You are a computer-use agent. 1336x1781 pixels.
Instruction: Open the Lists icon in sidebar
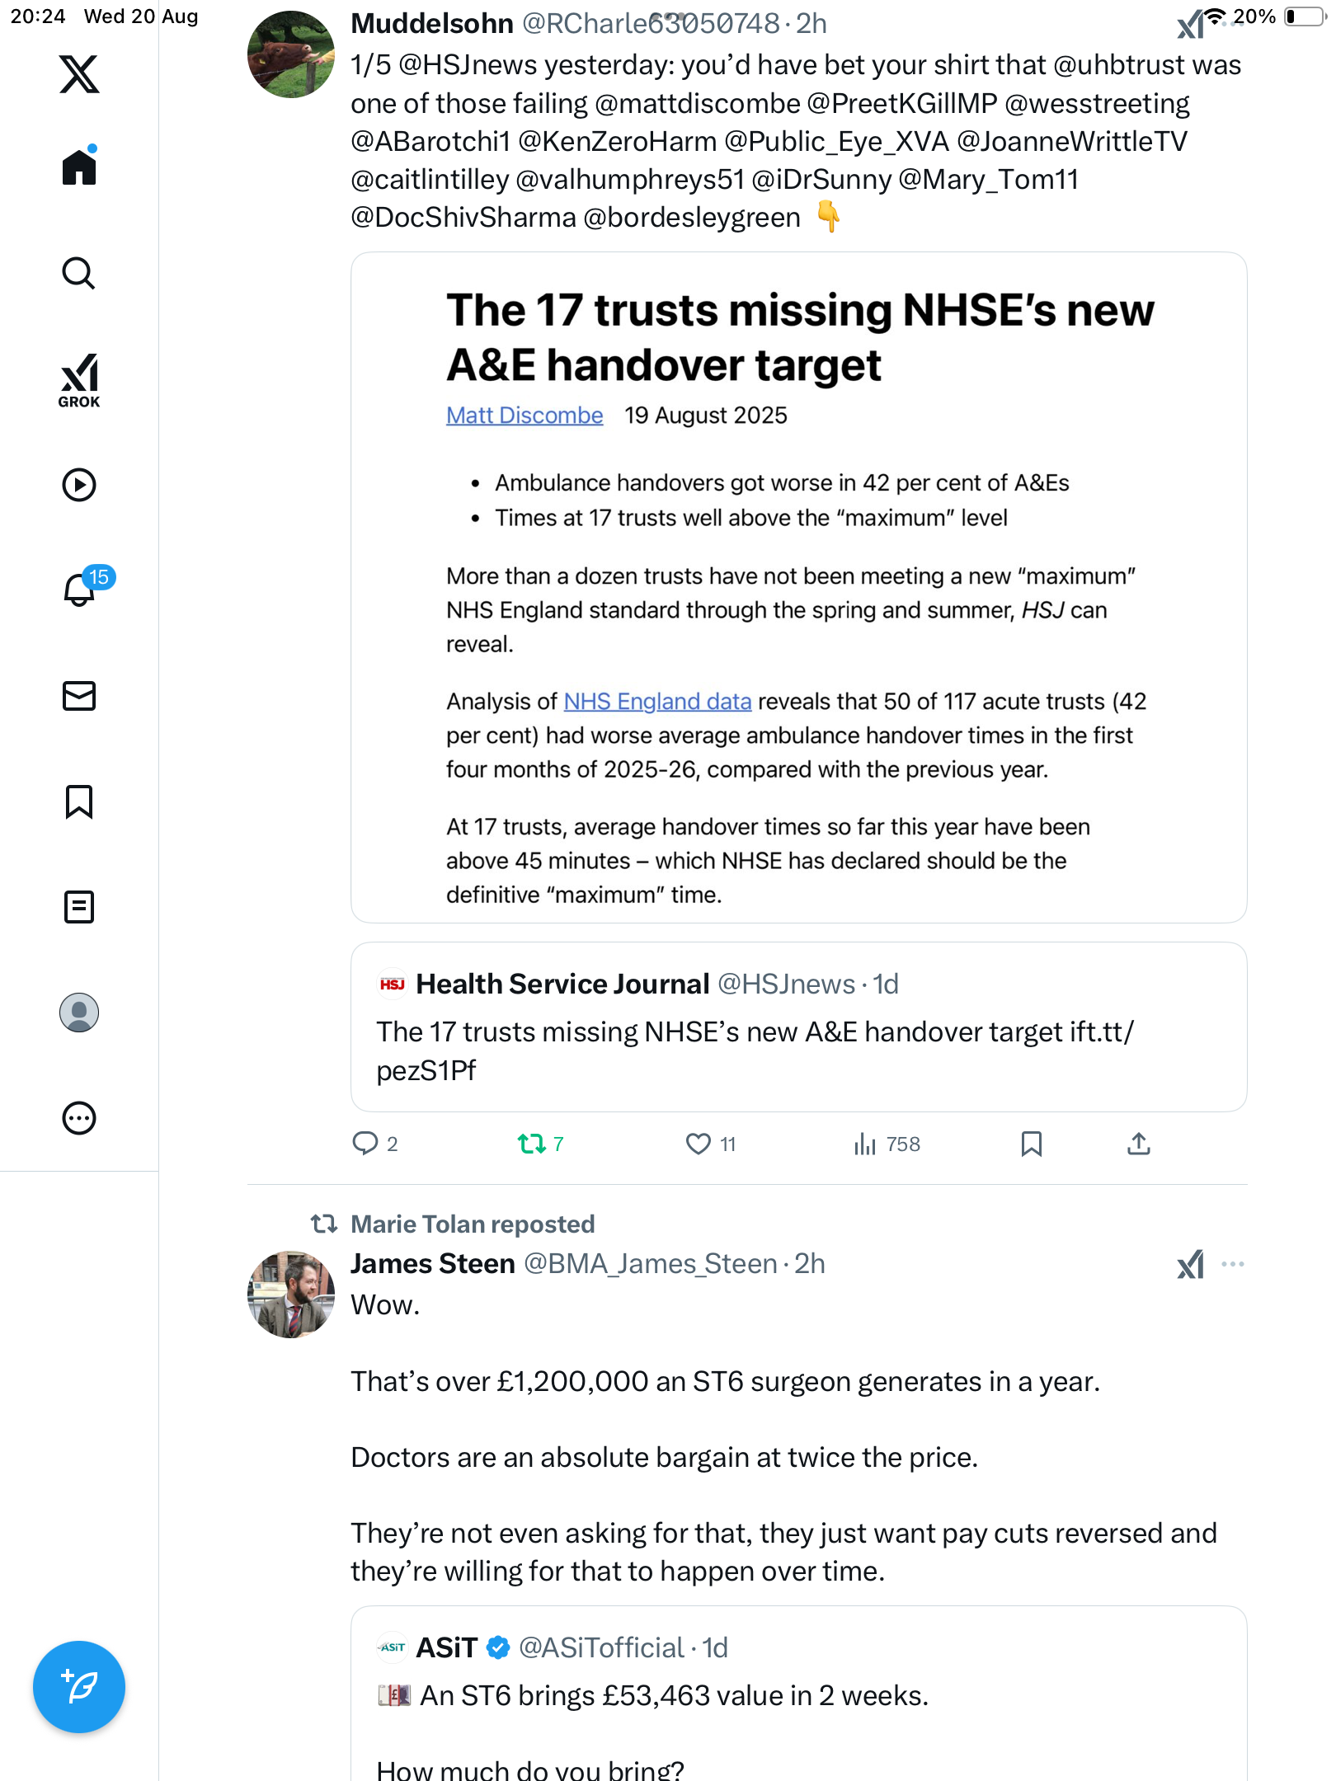[79, 907]
